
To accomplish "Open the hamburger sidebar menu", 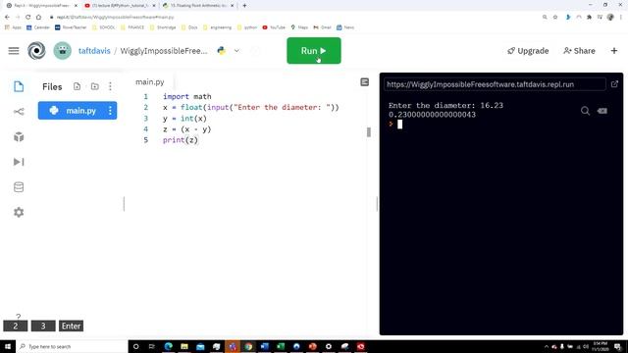I will [14, 51].
